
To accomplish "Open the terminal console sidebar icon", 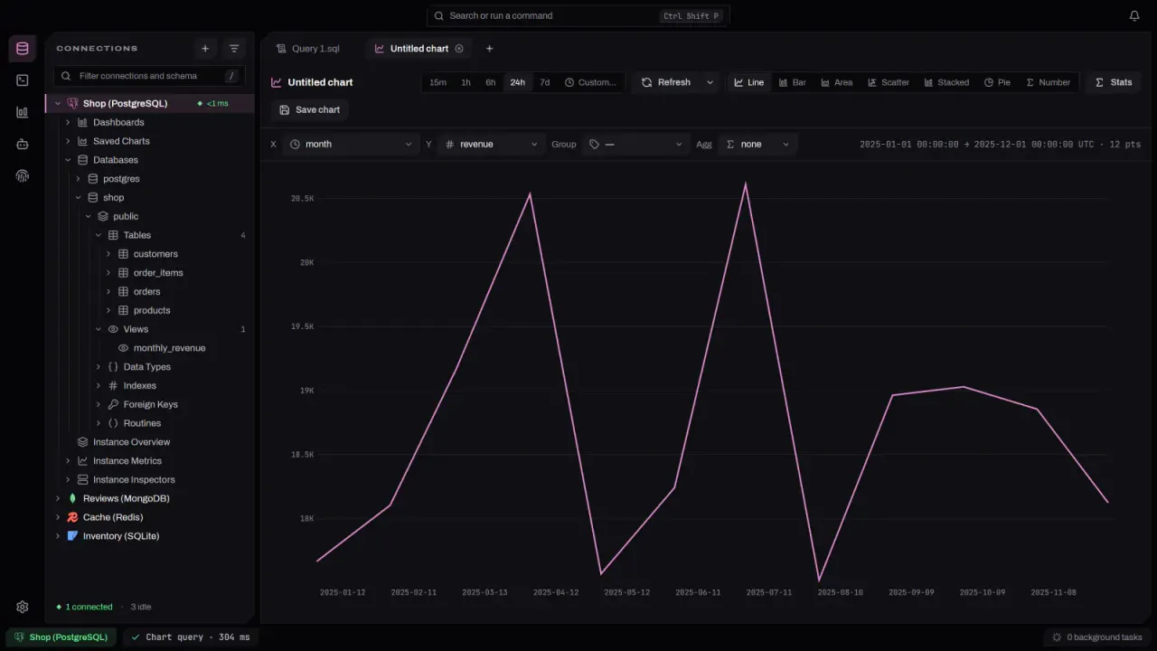I will click(x=23, y=80).
